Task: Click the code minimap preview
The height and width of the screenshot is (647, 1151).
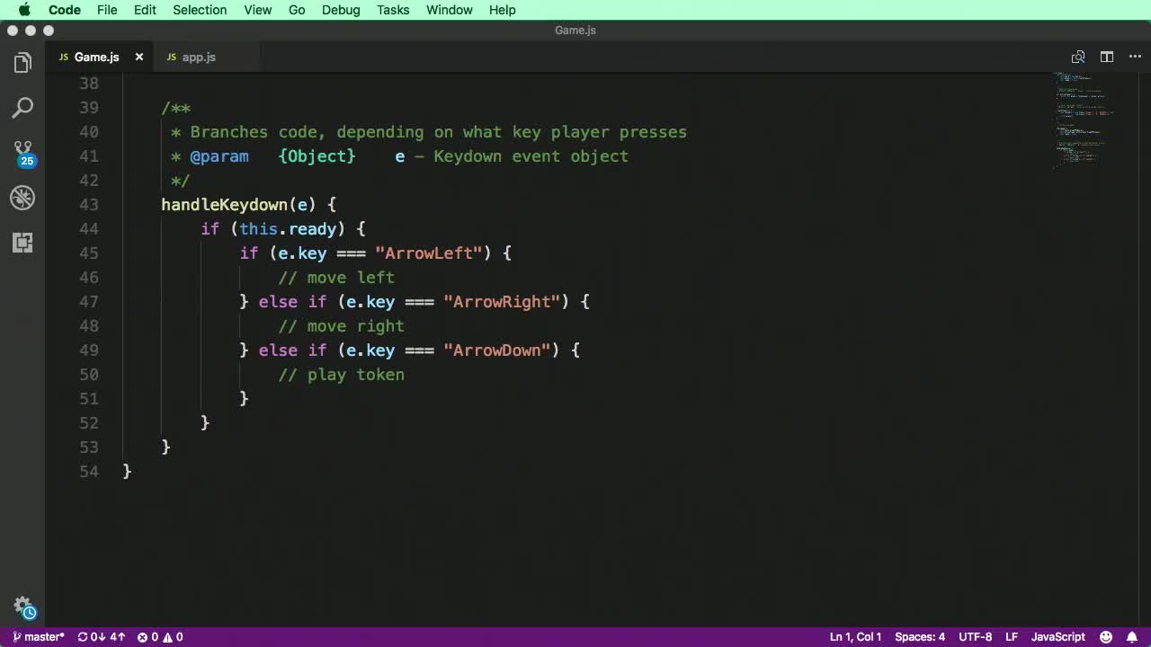Action: [1084, 121]
